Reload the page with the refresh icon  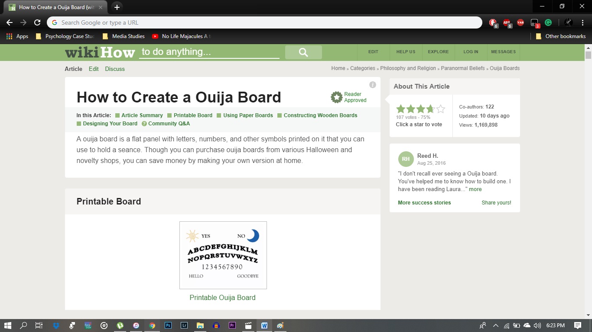pos(37,22)
